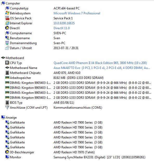Click the Anschlüsse (COM und LPT) port icon
Screen dimensions: 154x163
(x=7, y=107)
